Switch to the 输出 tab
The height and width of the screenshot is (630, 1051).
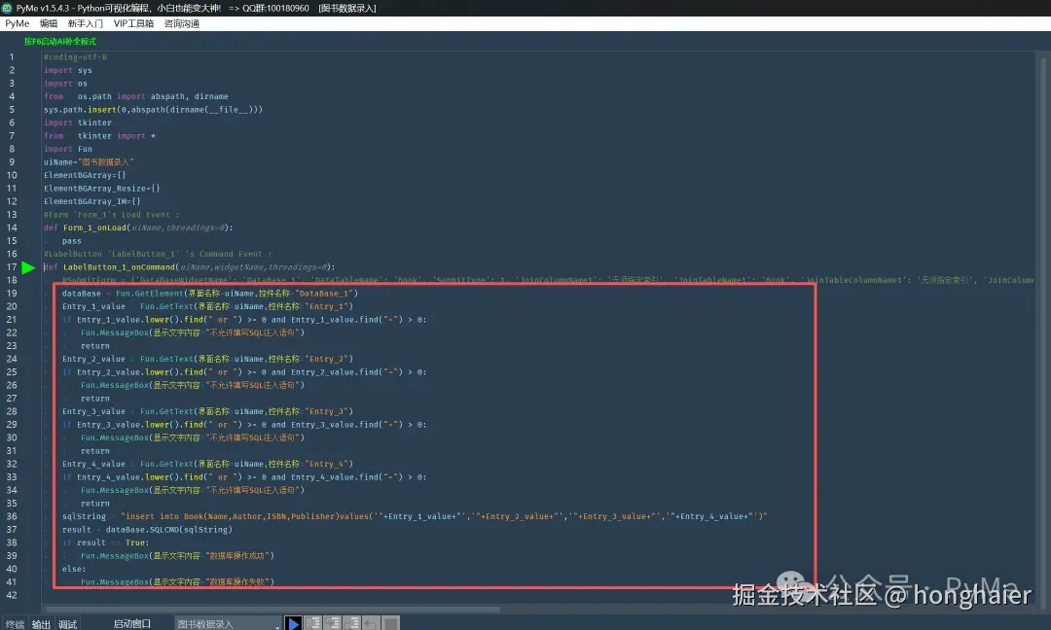tap(41, 624)
